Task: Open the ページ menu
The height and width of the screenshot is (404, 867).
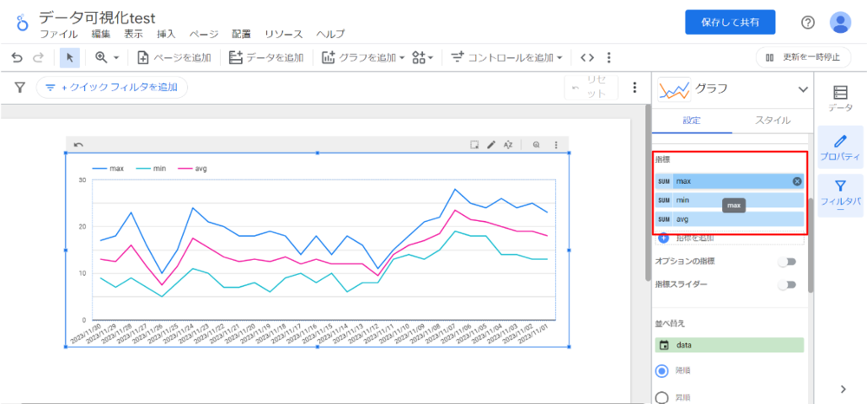Action: (204, 35)
